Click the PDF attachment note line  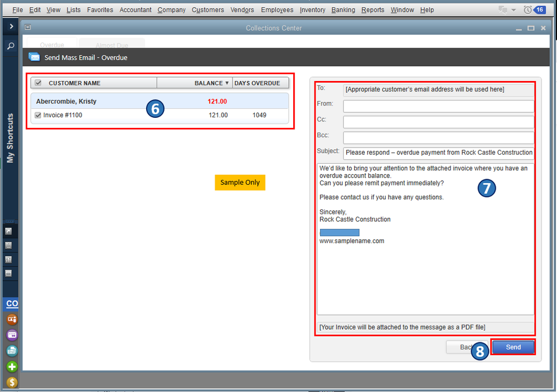click(425, 327)
